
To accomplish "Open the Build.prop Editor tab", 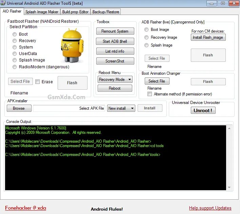I will point(75,12).
